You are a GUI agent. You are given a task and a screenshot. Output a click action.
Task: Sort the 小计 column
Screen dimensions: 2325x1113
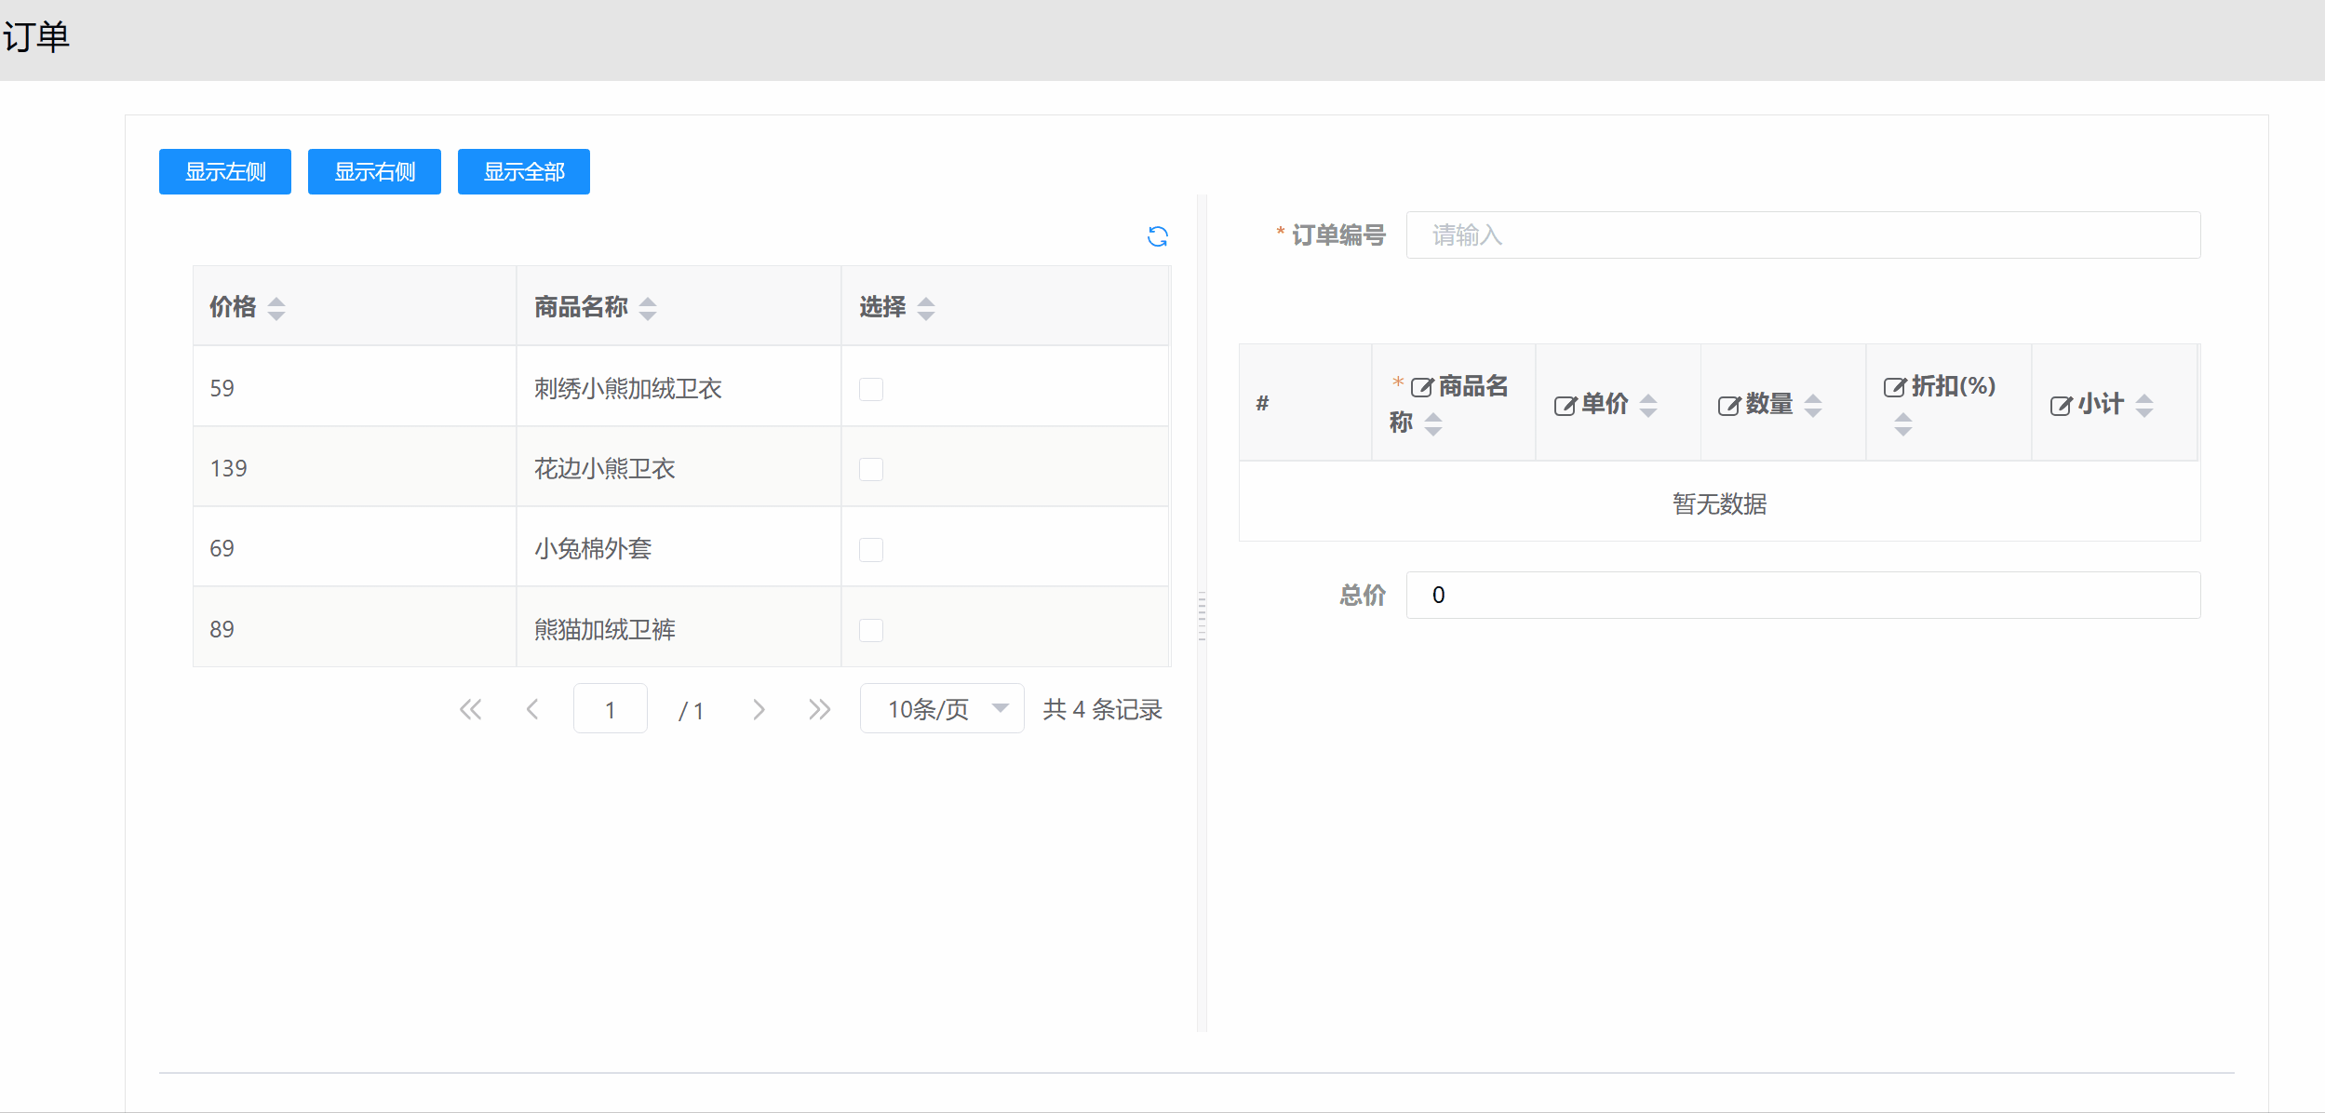pos(2144,406)
